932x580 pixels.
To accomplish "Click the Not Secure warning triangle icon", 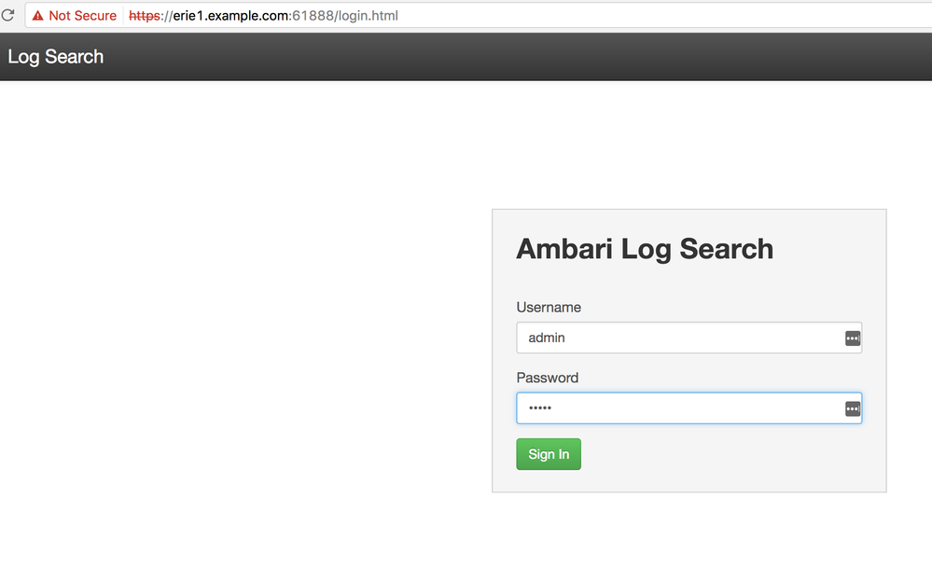I will tap(36, 15).
